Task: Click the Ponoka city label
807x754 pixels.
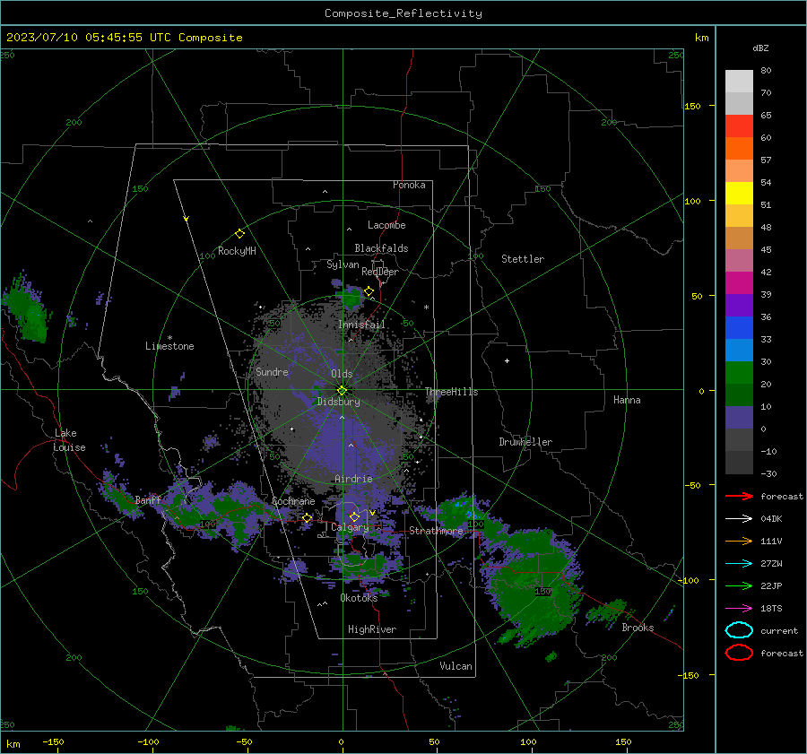Action: pyautogui.click(x=409, y=185)
